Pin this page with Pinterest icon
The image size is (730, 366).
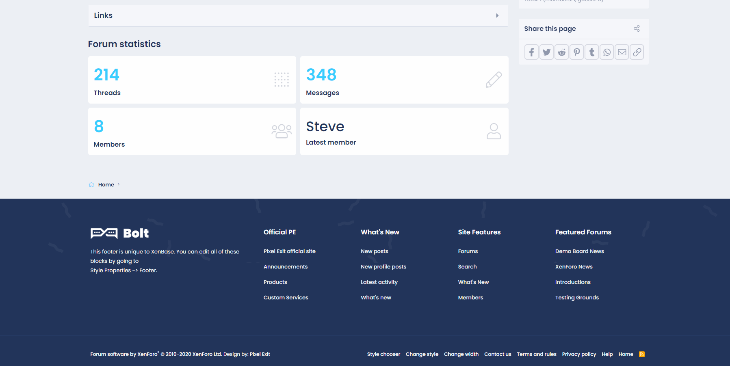click(x=576, y=52)
